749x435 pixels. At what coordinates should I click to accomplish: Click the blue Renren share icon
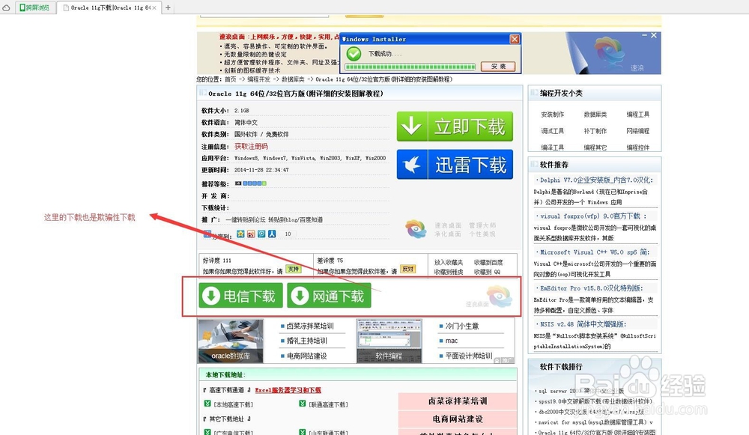point(272,234)
